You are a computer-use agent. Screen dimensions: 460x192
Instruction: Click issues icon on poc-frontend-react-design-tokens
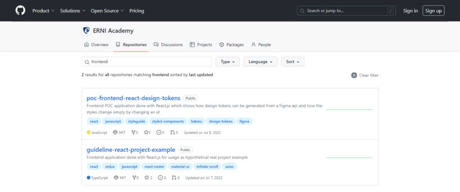[x=159, y=133]
